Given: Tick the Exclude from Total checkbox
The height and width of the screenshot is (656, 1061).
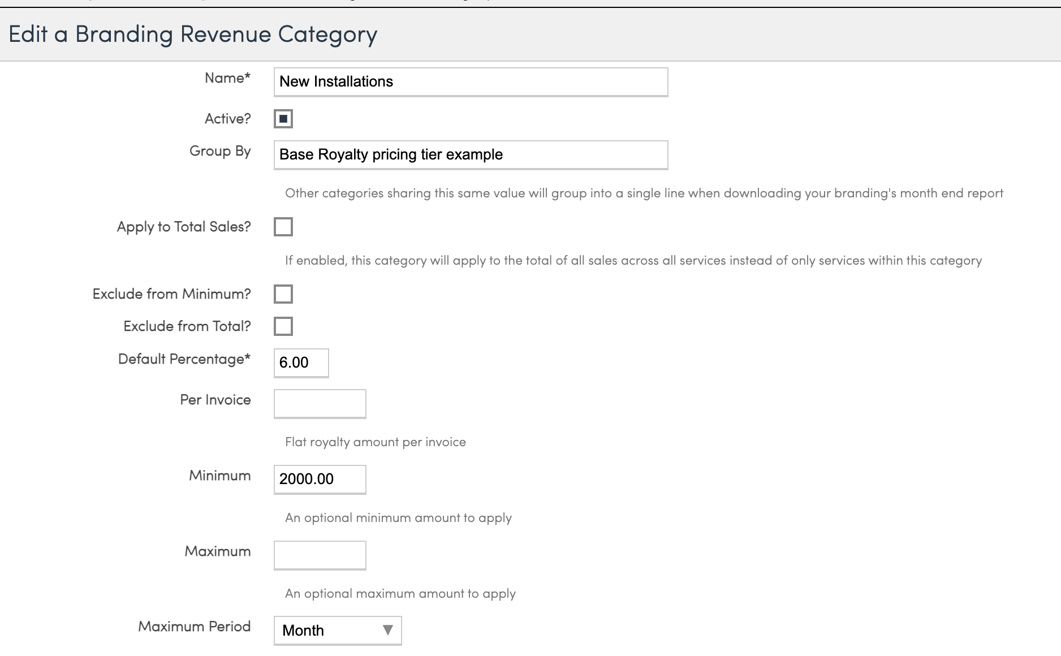Looking at the screenshot, I should tap(283, 326).
